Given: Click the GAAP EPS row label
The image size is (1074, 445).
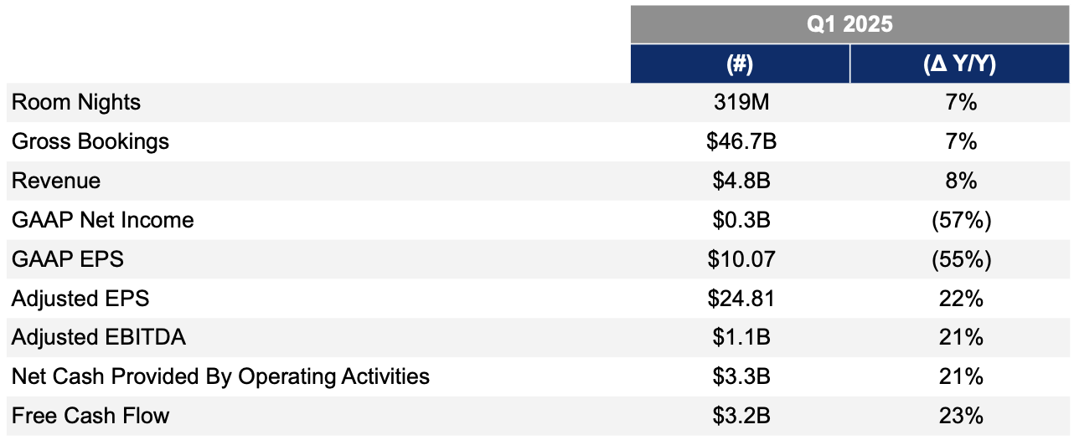Looking at the screenshot, I should [68, 259].
